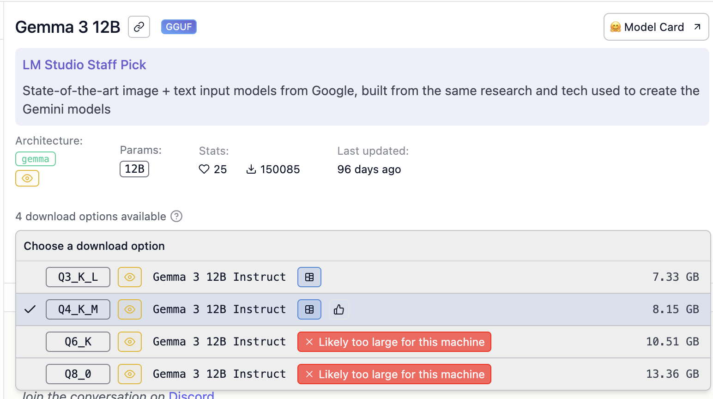This screenshot has height=399, width=713.
Task: Click the thumbs-up recommended icon for Q4_K_M
Action: tap(339, 309)
